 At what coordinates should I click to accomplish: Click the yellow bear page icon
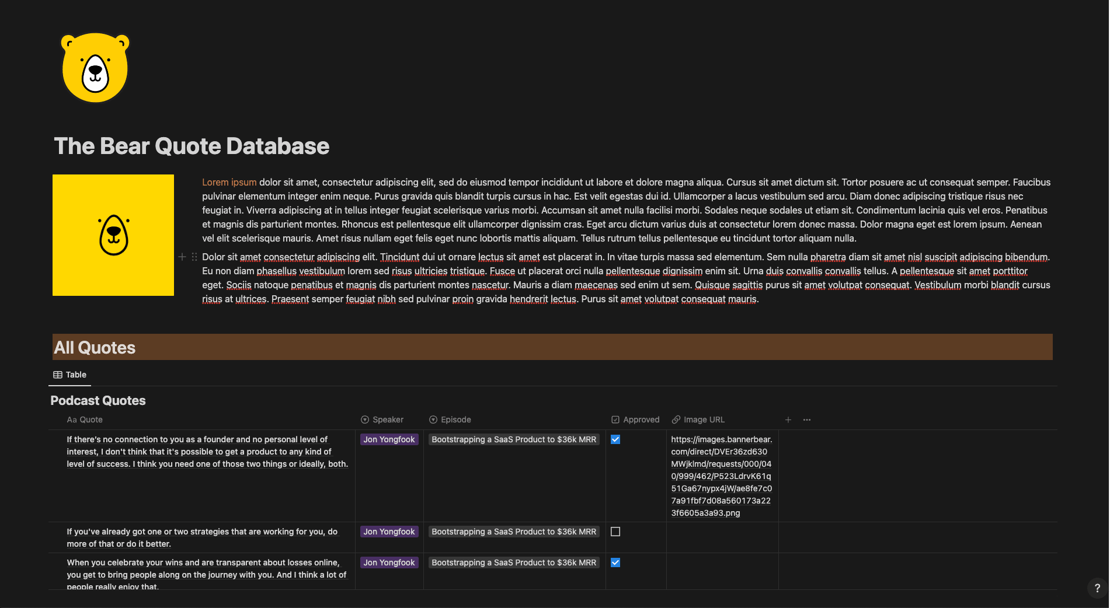click(95, 67)
